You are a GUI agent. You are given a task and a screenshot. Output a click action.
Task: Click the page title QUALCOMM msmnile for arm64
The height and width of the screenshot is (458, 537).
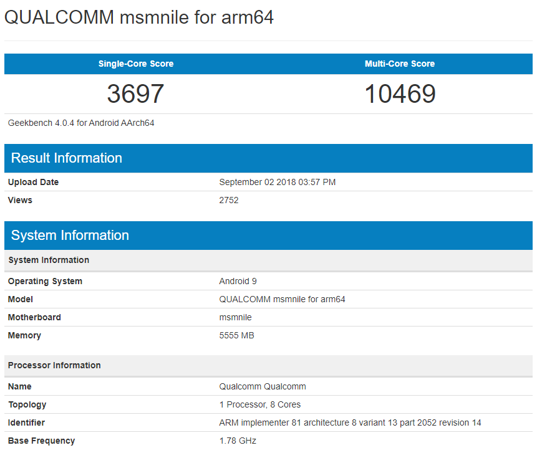click(139, 17)
